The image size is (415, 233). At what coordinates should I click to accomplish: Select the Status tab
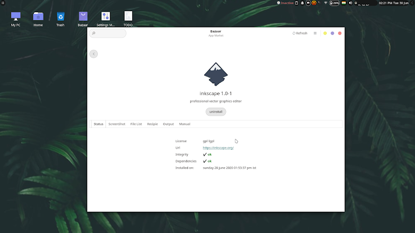pos(98,124)
